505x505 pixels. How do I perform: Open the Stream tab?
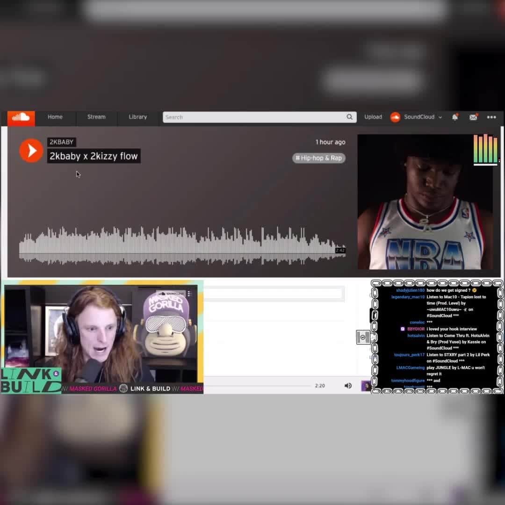pos(96,117)
